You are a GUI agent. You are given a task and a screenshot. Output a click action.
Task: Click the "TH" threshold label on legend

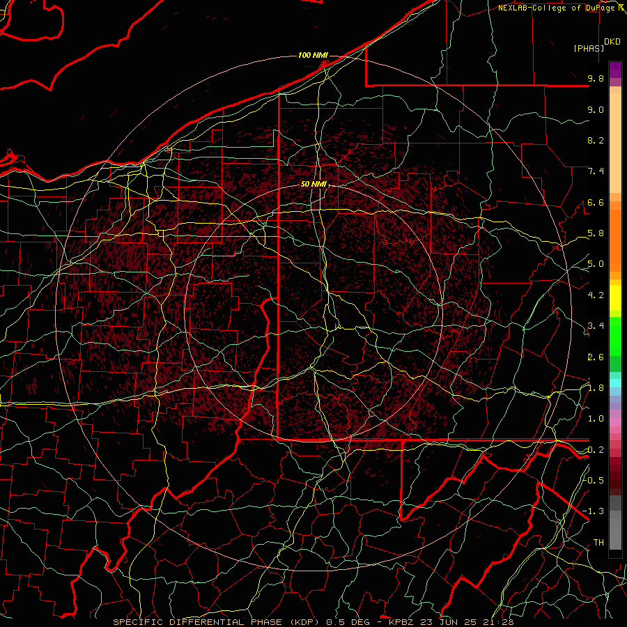(x=598, y=543)
